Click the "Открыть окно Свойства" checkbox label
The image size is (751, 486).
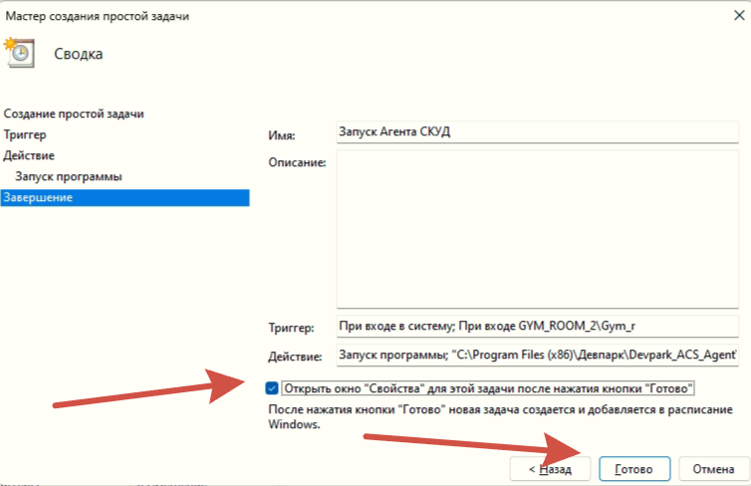pyautogui.click(x=488, y=387)
